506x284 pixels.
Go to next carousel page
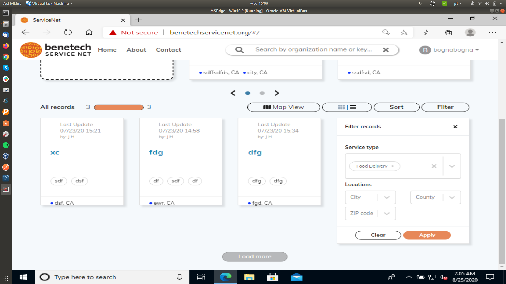point(277,93)
